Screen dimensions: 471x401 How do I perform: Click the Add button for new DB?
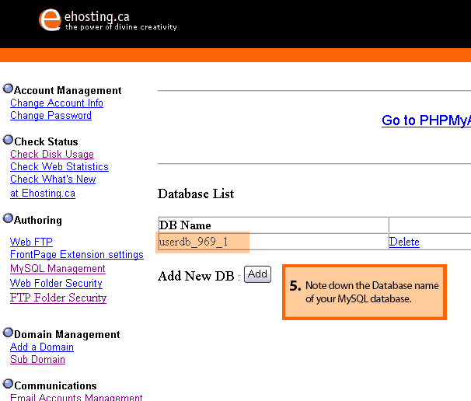point(258,274)
